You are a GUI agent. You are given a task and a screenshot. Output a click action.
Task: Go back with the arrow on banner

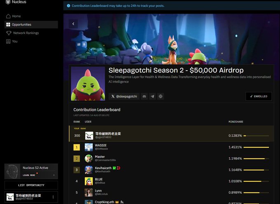73,24
